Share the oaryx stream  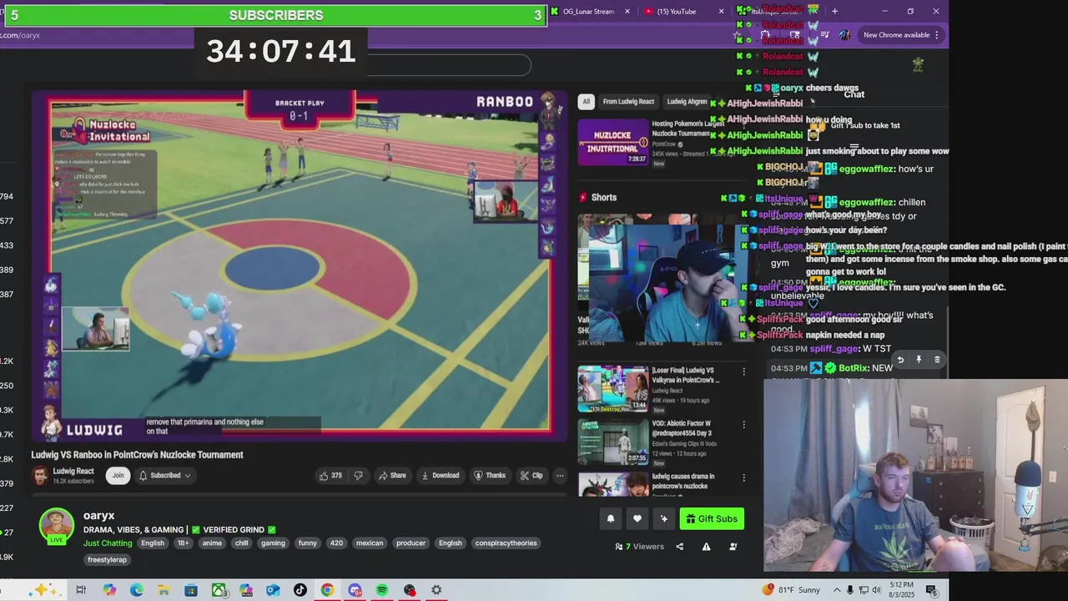tap(679, 547)
